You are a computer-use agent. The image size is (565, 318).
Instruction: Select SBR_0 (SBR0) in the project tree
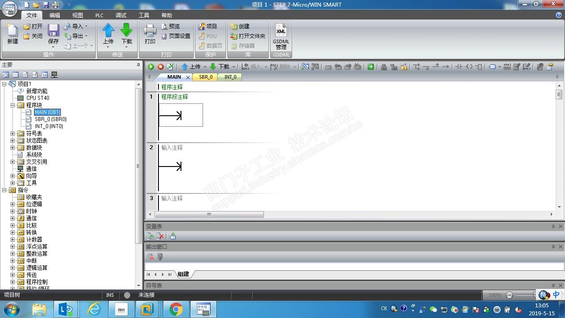pyautogui.click(x=51, y=119)
